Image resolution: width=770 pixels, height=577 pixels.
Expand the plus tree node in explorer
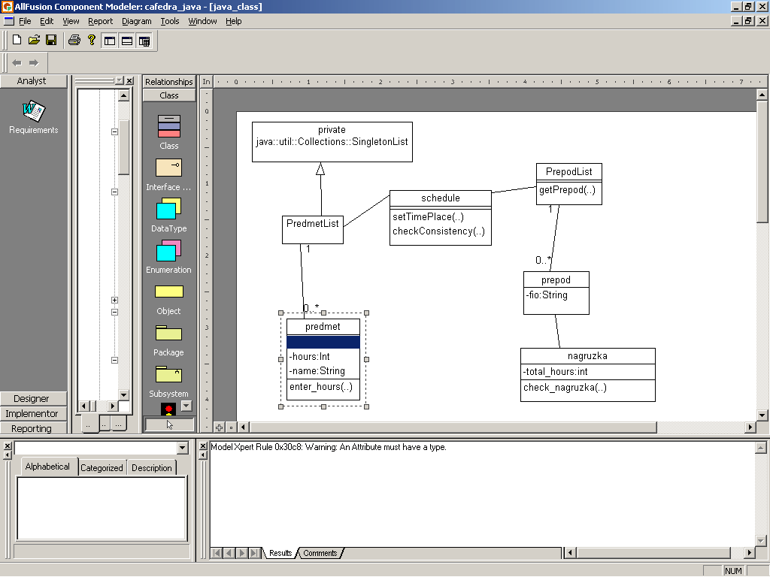[114, 300]
